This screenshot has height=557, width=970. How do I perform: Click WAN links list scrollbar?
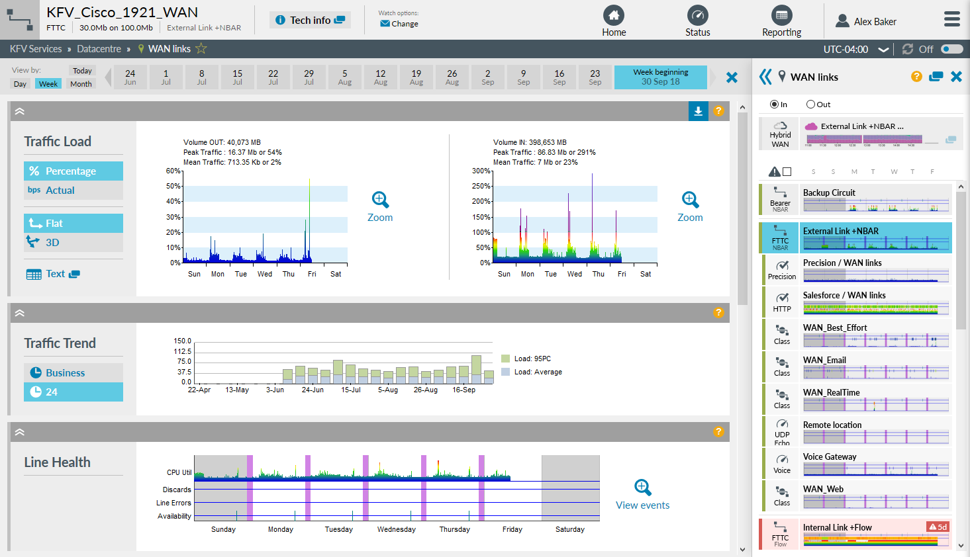961,261
